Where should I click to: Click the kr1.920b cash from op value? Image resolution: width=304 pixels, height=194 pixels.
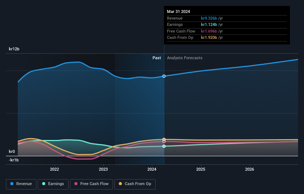tap(209, 38)
